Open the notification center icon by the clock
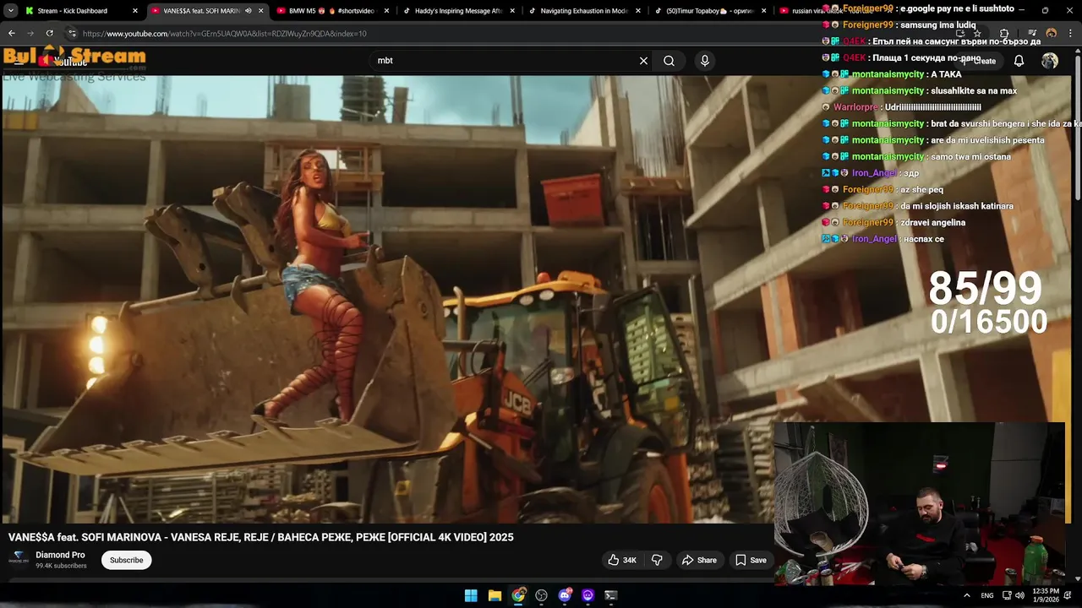The width and height of the screenshot is (1082, 608). pyautogui.click(x=1068, y=595)
